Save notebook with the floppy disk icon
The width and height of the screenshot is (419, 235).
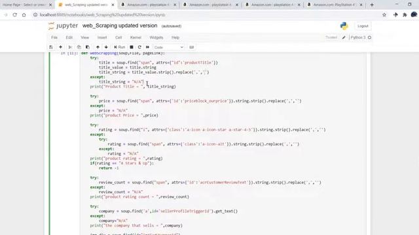click(x=51, y=47)
